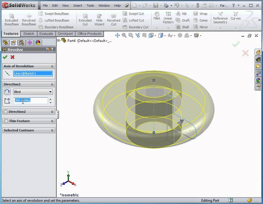
Task: Collapse the Direction1 section
Action: pos(52,85)
